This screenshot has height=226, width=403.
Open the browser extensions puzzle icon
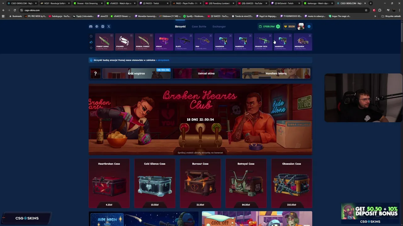[x=380, y=10]
